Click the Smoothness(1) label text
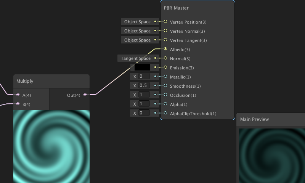The height and width of the screenshot is (183, 305). pyautogui.click(x=185, y=86)
